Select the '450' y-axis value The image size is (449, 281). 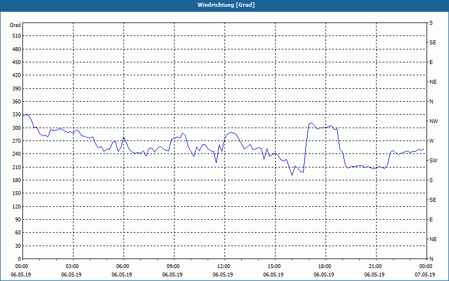coord(17,62)
